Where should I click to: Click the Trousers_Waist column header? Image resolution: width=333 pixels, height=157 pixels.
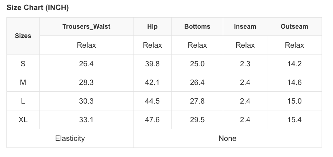pyautogui.click(x=86, y=27)
